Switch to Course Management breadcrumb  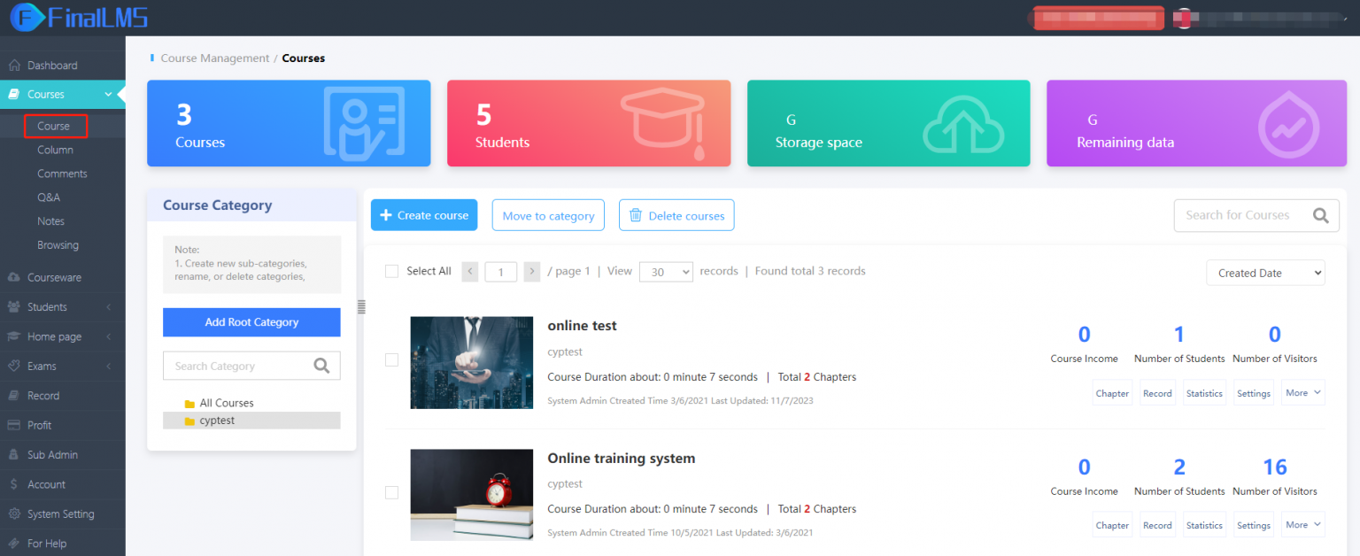tap(213, 58)
